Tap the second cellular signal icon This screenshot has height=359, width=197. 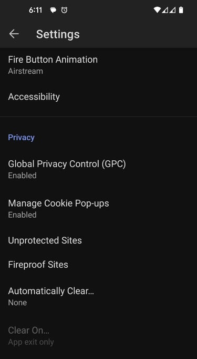tap(172, 10)
